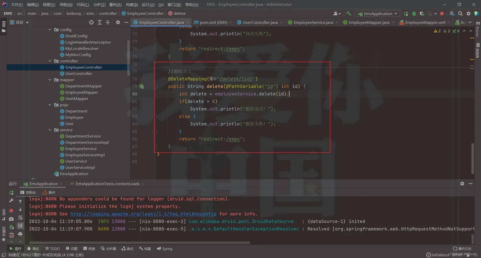The height and width of the screenshot is (258, 481).
Task: Click the Build Project hammer icon
Action: (349, 14)
